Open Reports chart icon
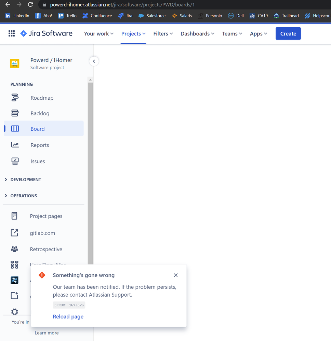This screenshot has height=341, width=331. [x=15, y=145]
